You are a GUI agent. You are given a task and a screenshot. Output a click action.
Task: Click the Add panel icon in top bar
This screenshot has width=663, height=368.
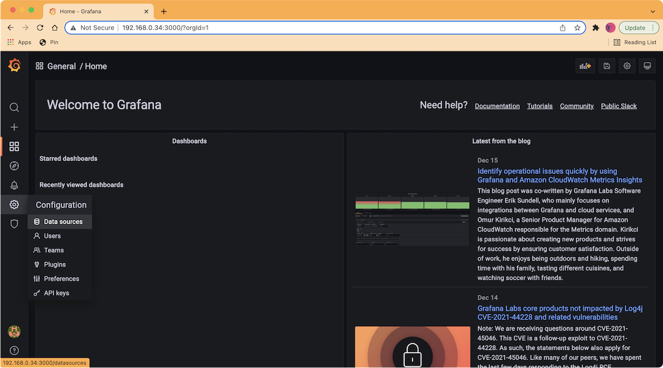(585, 66)
